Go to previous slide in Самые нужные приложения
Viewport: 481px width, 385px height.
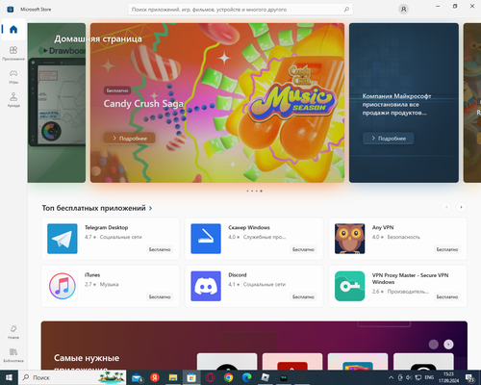pyautogui.click(x=434, y=345)
